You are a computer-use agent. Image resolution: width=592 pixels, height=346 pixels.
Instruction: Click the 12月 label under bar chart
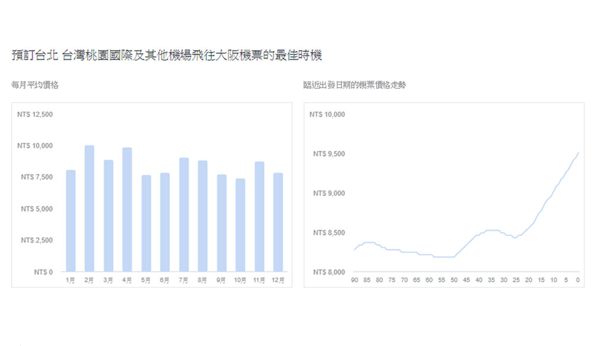278,280
